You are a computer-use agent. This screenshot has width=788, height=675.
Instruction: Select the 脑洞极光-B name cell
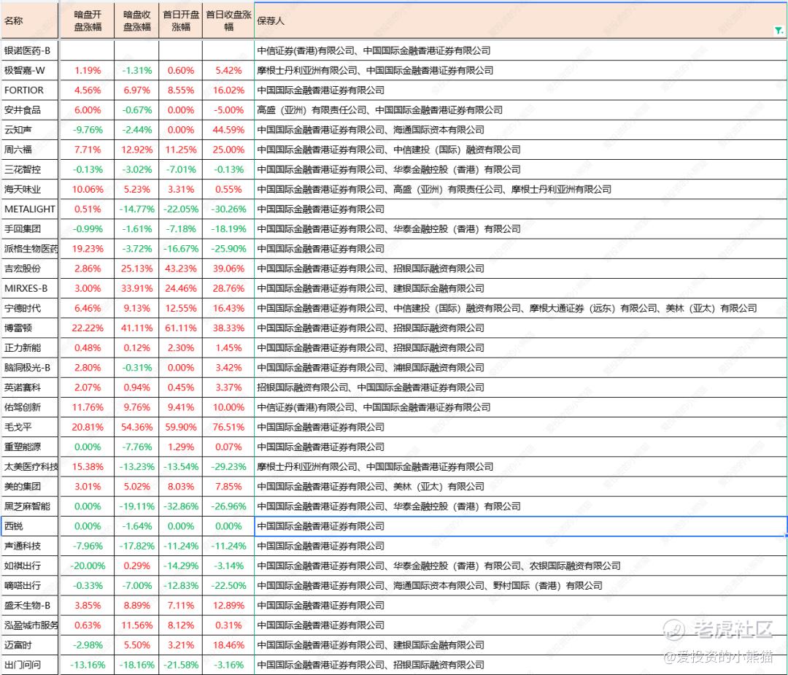pos(30,368)
